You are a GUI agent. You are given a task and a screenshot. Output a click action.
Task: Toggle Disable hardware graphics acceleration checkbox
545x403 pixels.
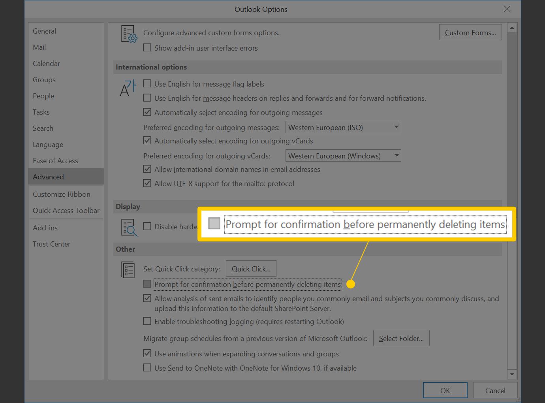(x=147, y=226)
